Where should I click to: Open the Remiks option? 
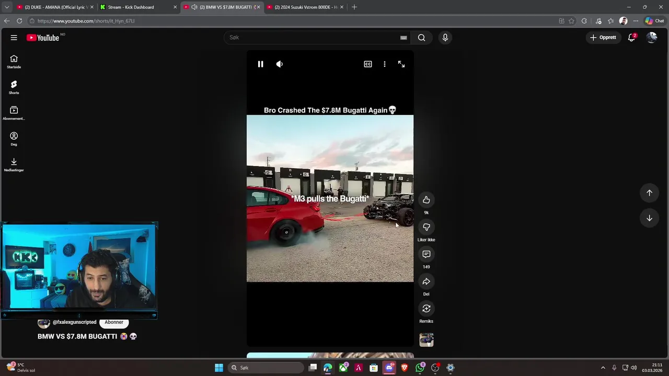[426, 309]
